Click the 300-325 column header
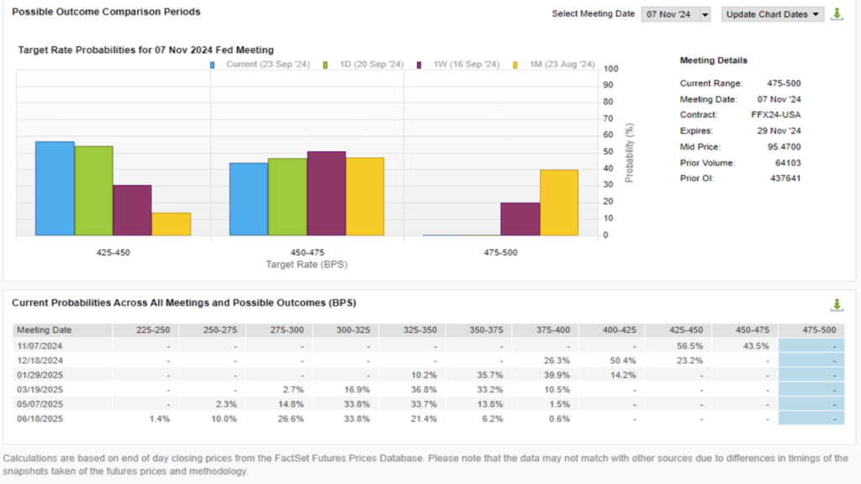 click(346, 329)
